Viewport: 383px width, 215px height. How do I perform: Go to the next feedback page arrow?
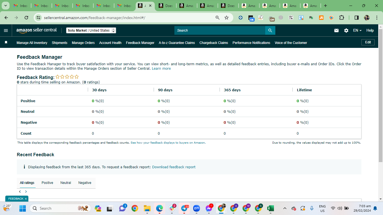pyautogui.click(x=26, y=192)
